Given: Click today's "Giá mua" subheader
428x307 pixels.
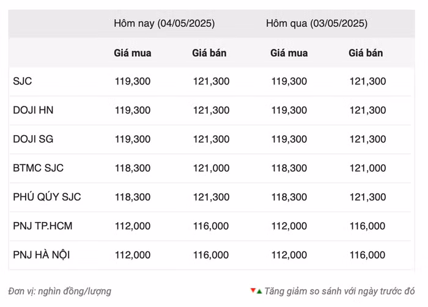Looking at the screenshot, I should click(133, 53).
